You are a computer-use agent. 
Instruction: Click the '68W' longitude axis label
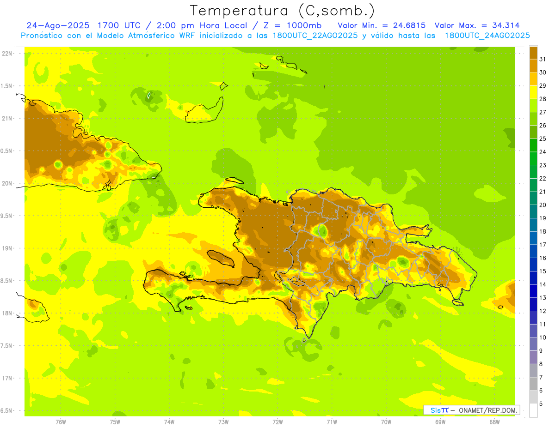(494, 422)
